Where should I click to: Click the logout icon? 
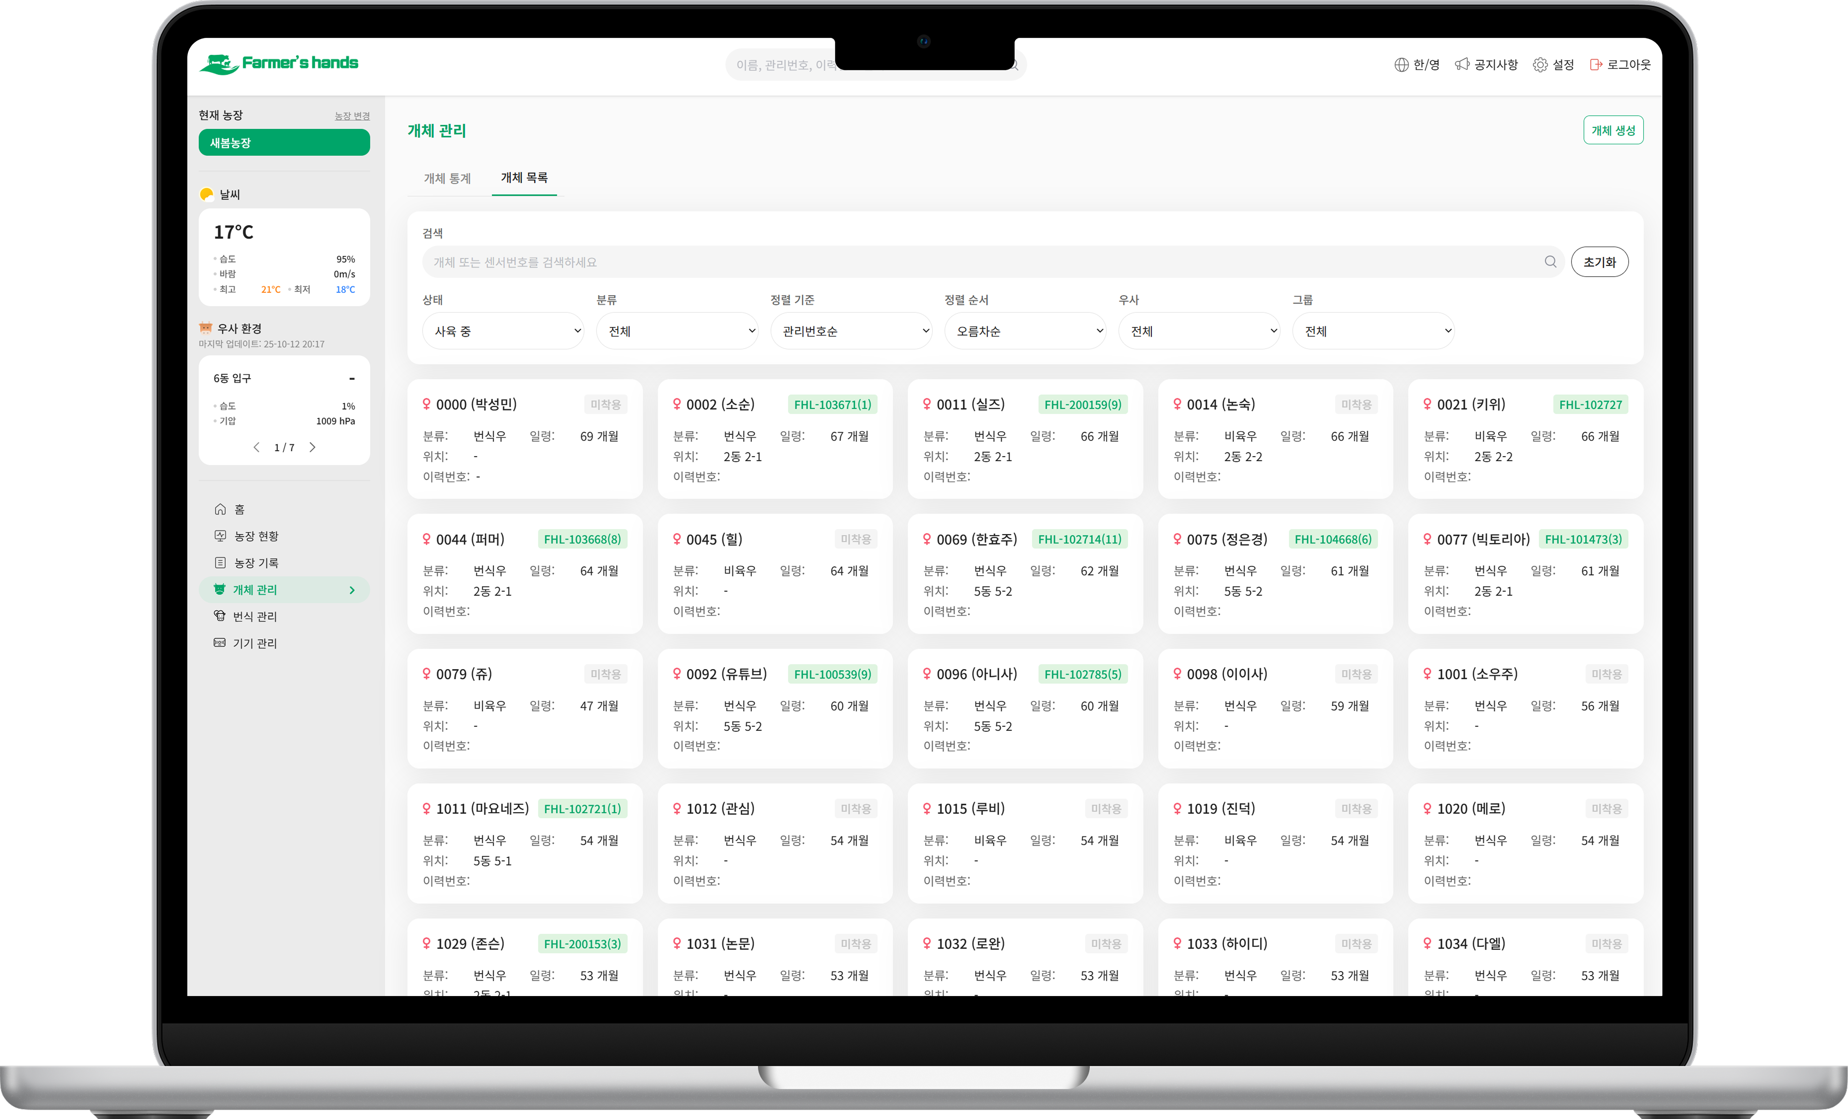pyautogui.click(x=1596, y=65)
